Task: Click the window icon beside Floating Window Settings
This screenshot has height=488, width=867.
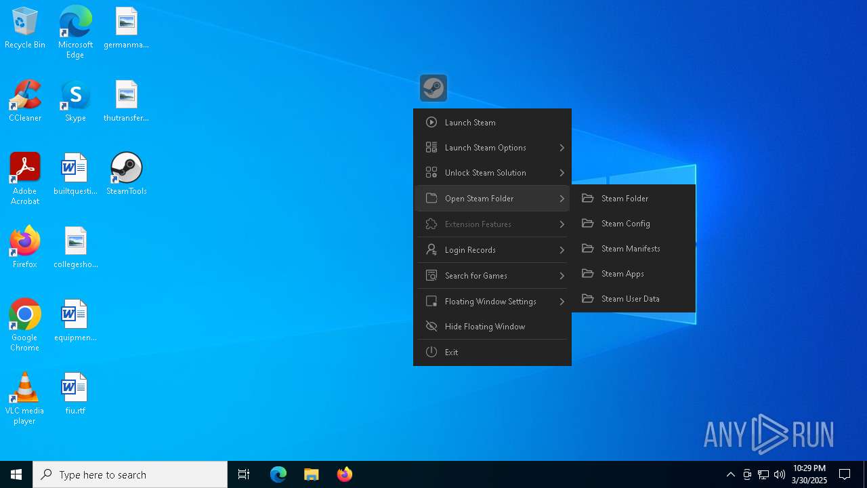Action: 431,302
